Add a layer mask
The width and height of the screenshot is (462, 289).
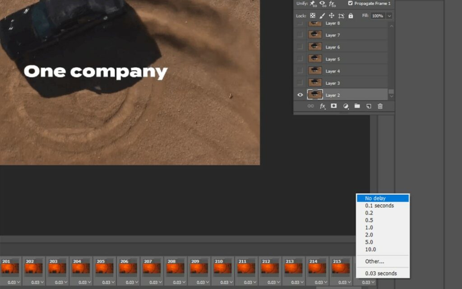coord(334,106)
